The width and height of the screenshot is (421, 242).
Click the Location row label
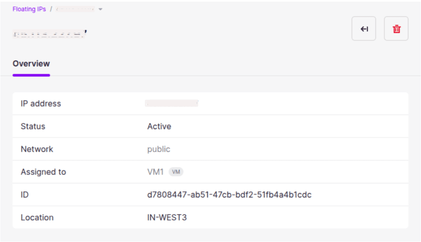tap(37, 217)
